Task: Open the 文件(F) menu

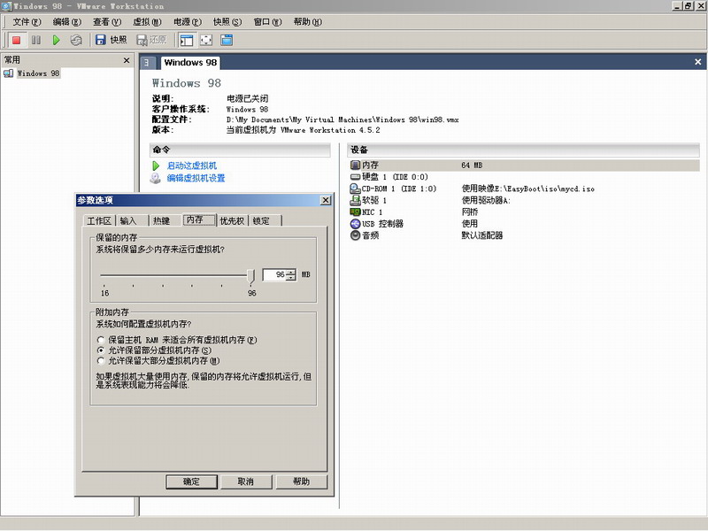Action: [x=27, y=21]
